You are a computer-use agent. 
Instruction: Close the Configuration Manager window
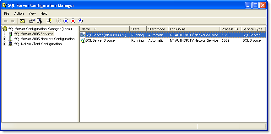pos(263,5)
